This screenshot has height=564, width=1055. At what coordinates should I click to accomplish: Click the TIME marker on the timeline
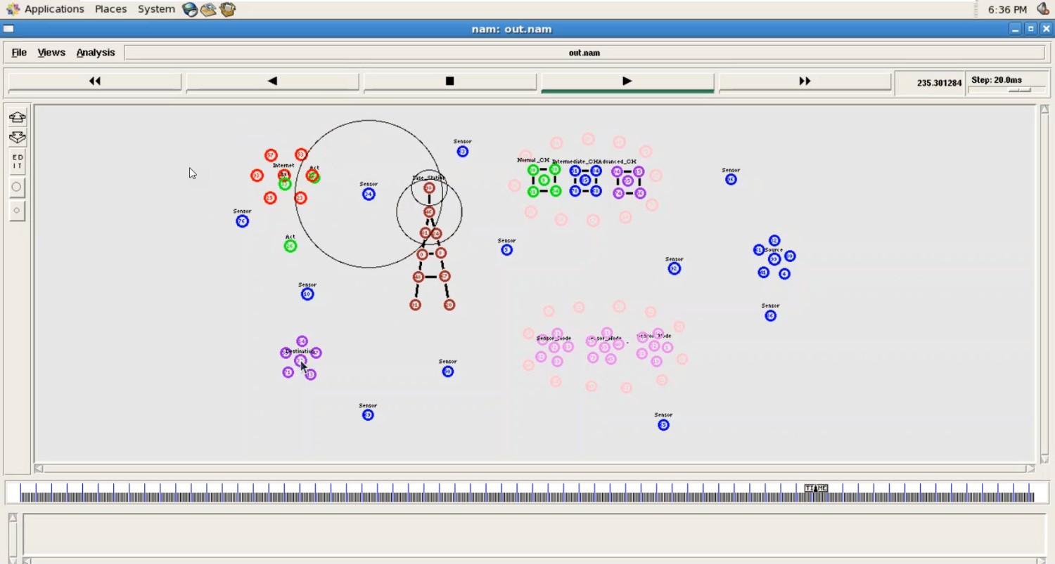[816, 488]
